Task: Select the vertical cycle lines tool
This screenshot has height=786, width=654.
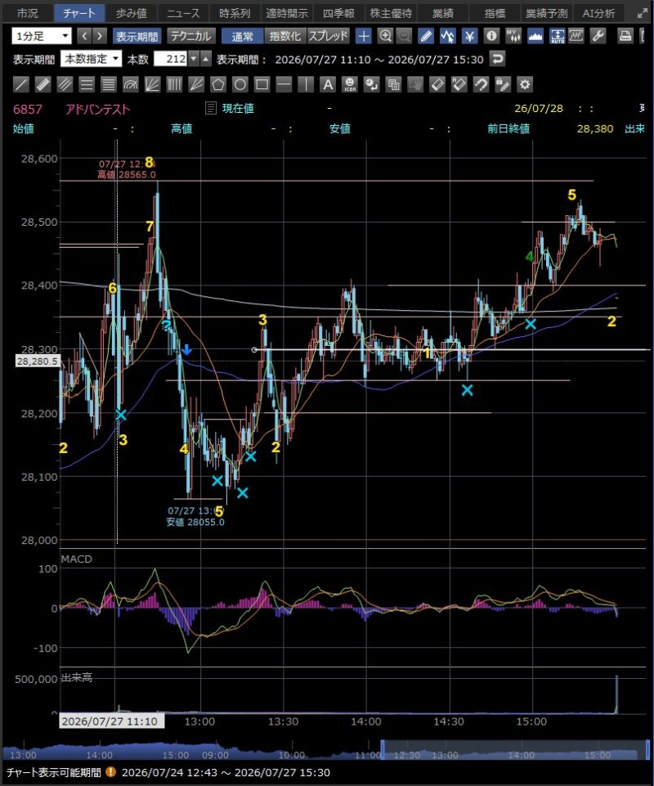Action: 174,84
